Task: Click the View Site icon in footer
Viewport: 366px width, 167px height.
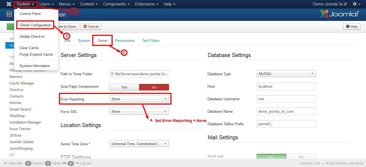Action: click(6, 163)
